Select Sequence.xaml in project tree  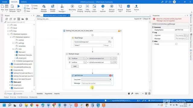click(18, 88)
